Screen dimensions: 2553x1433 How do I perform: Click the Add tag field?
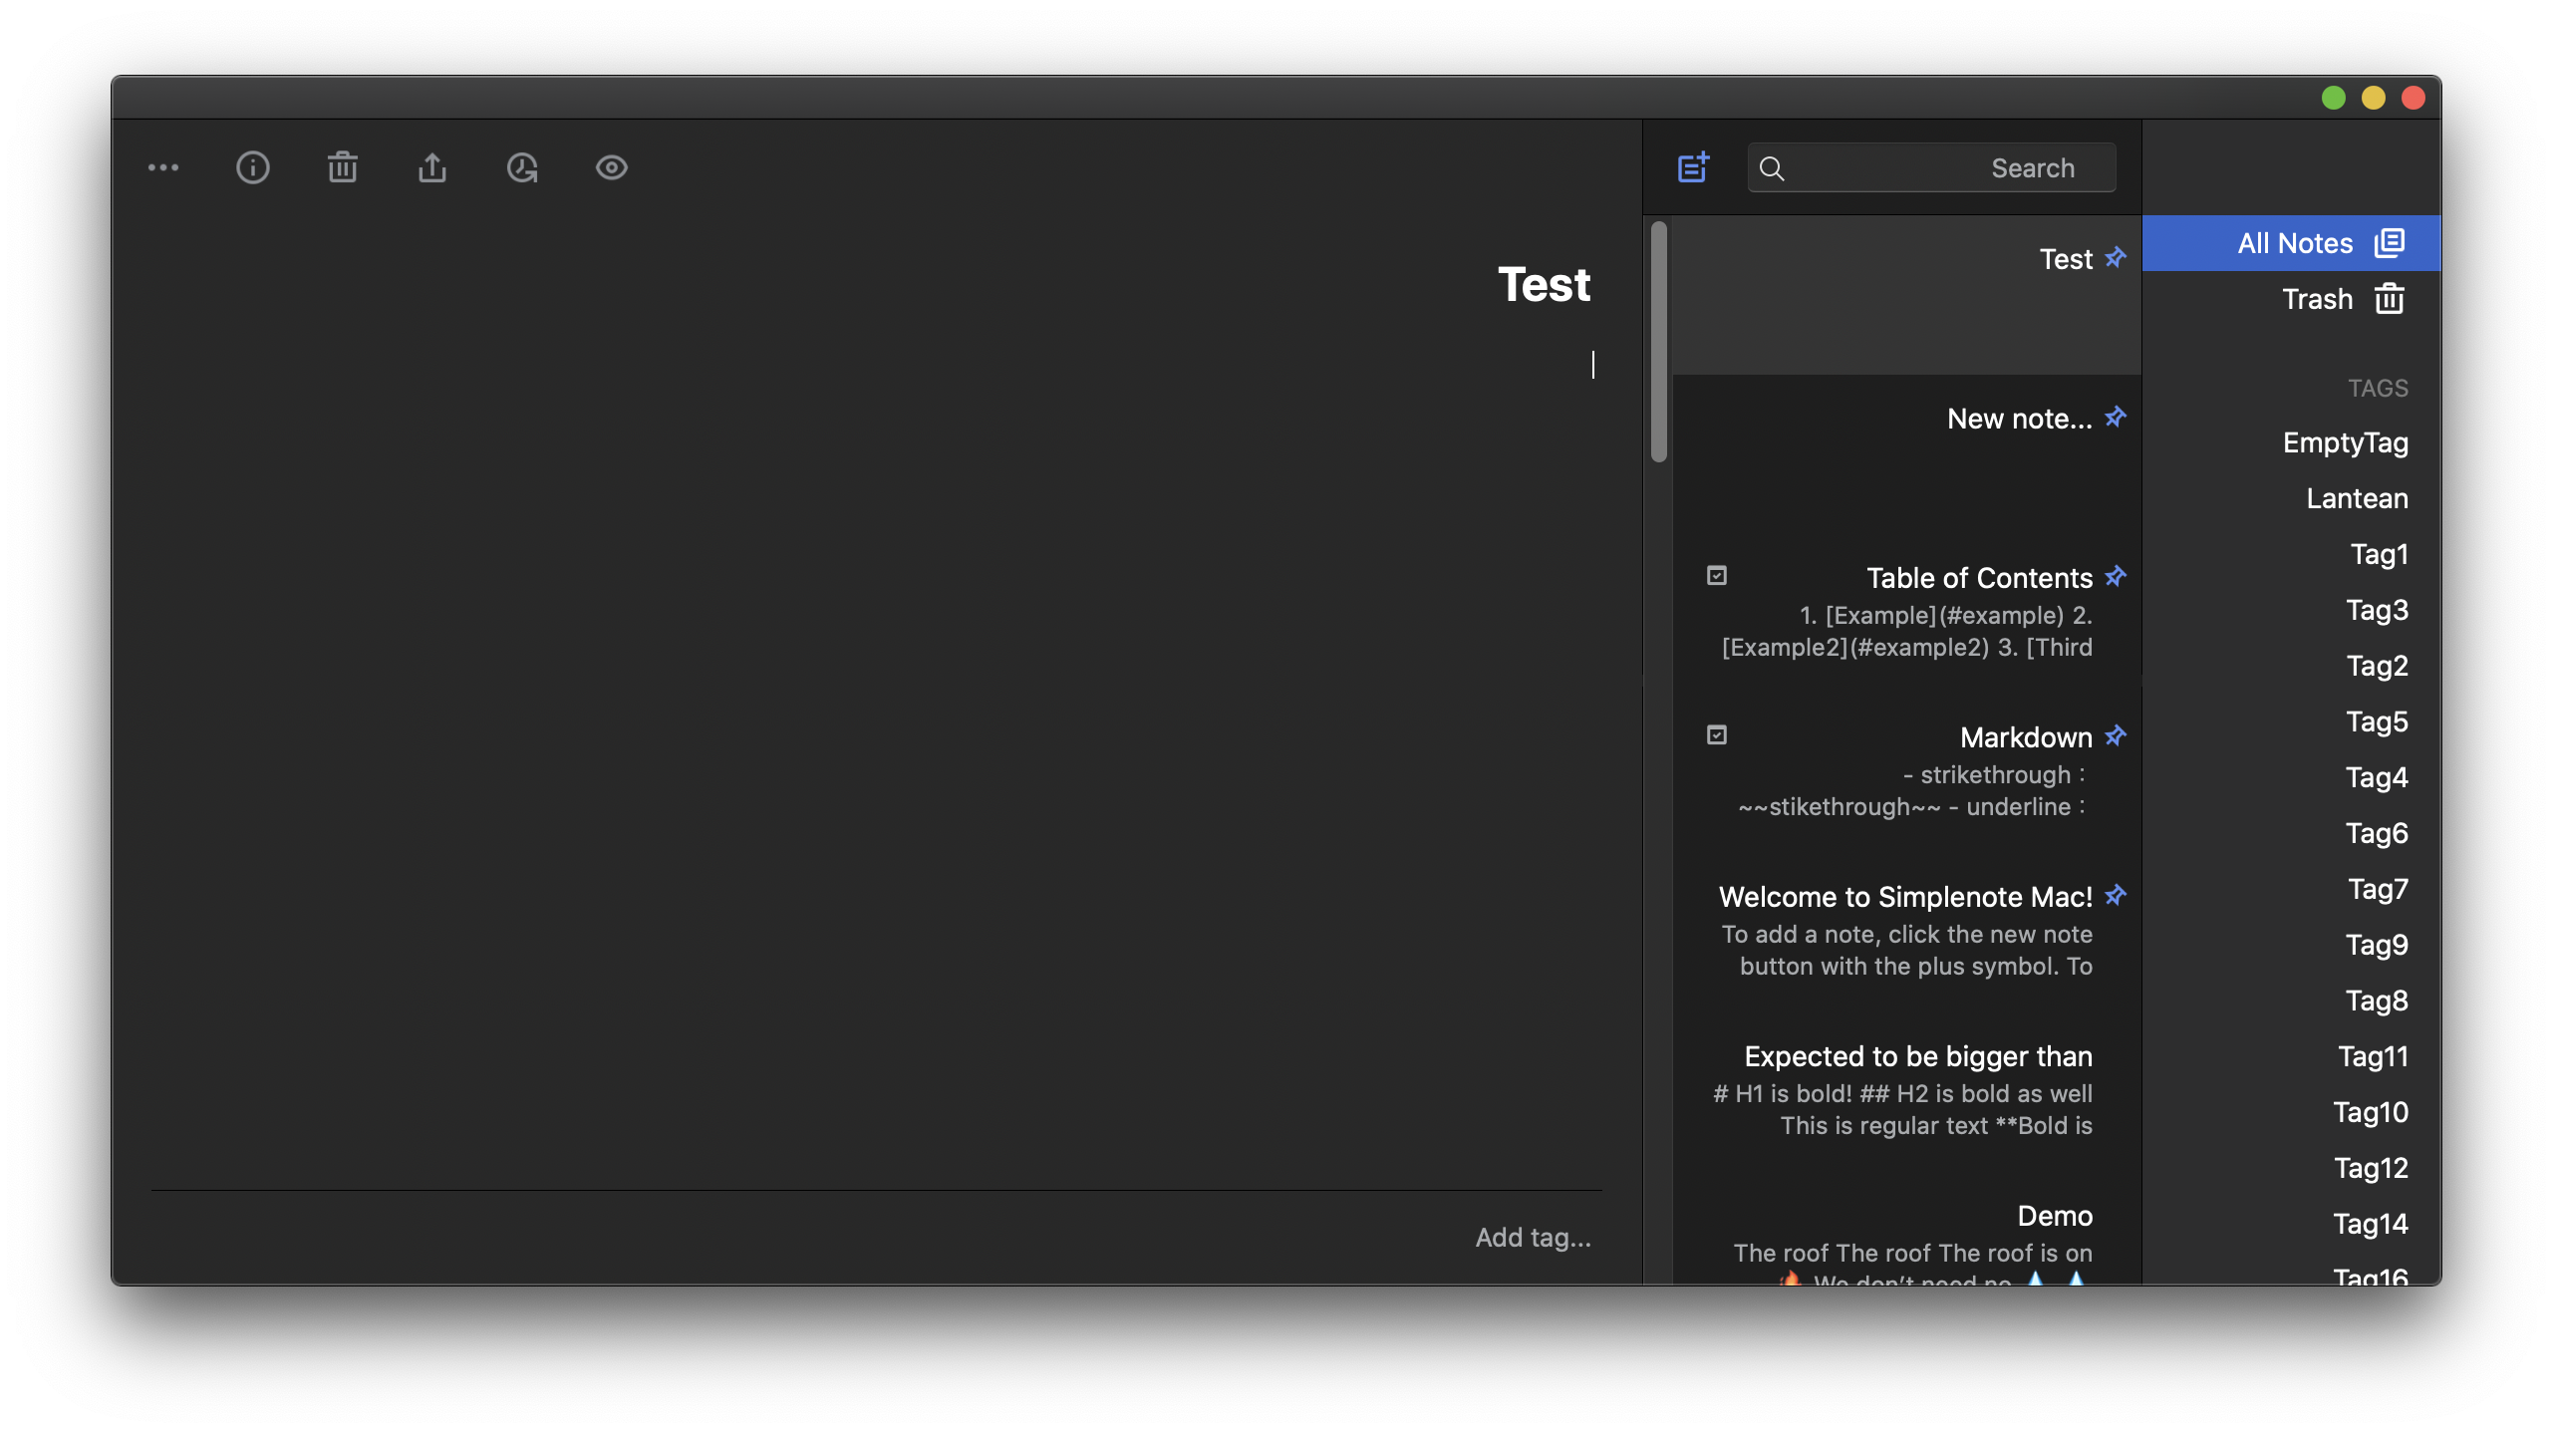(x=1533, y=1237)
